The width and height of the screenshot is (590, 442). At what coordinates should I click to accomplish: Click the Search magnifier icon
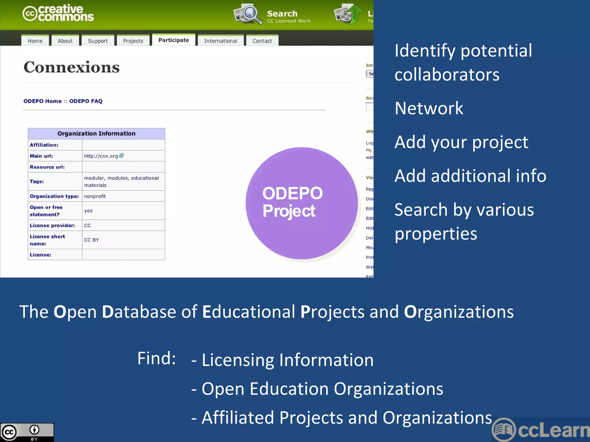pyautogui.click(x=248, y=14)
